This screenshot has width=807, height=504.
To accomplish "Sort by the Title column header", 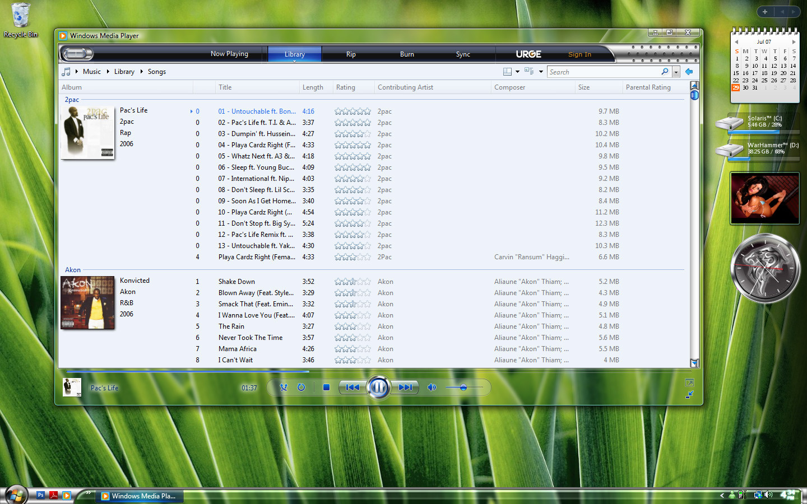I will point(257,87).
